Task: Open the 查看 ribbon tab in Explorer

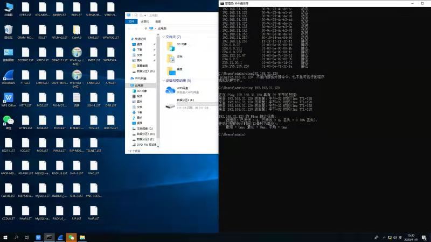Action: [158, 22]
